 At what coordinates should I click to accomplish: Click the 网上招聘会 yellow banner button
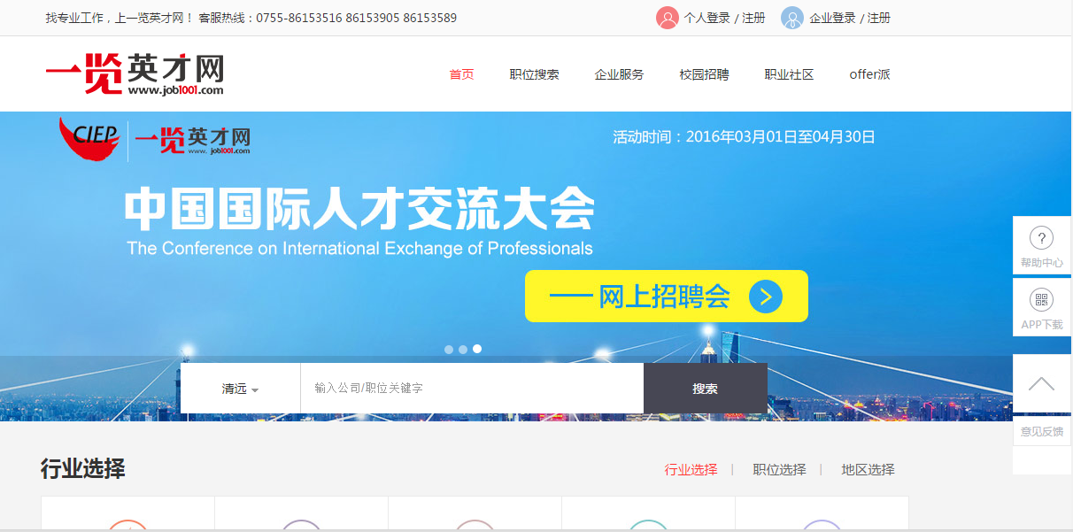coord(667,297)
